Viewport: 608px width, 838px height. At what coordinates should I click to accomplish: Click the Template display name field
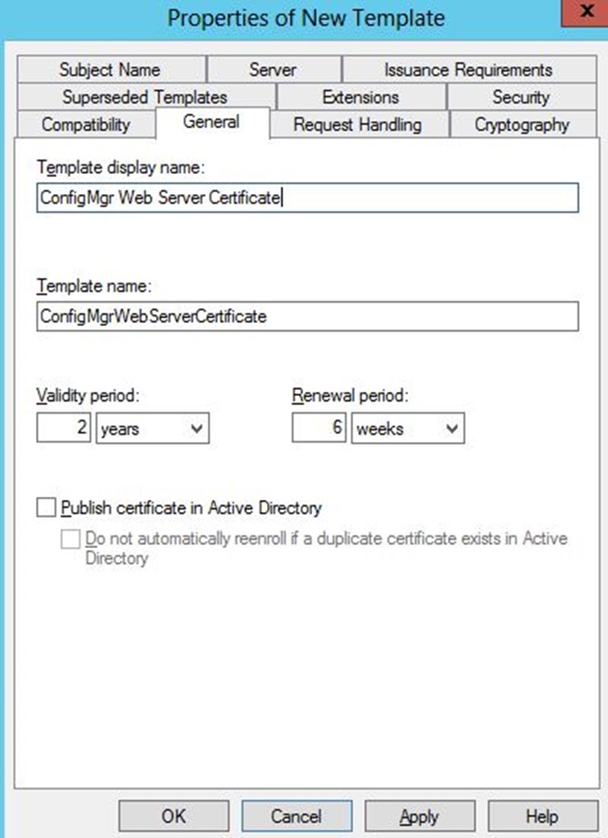(307, 198)
